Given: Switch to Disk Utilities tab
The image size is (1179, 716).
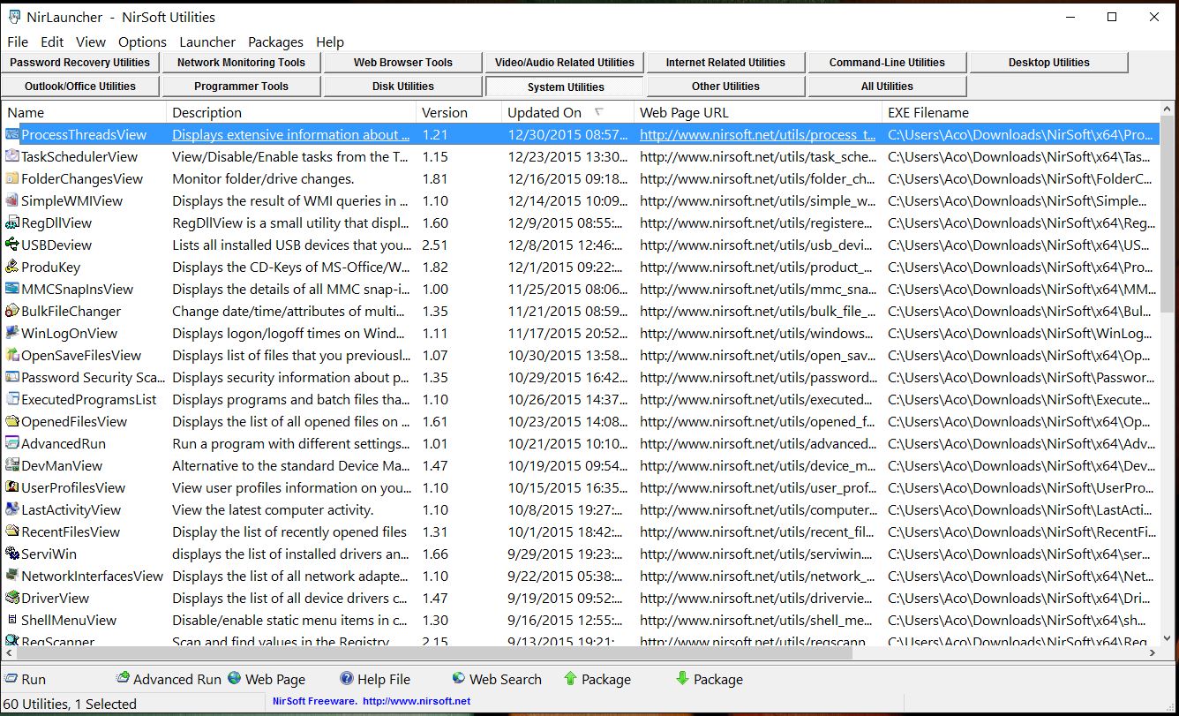Looking at the screenshot, I should click(403, 87).
